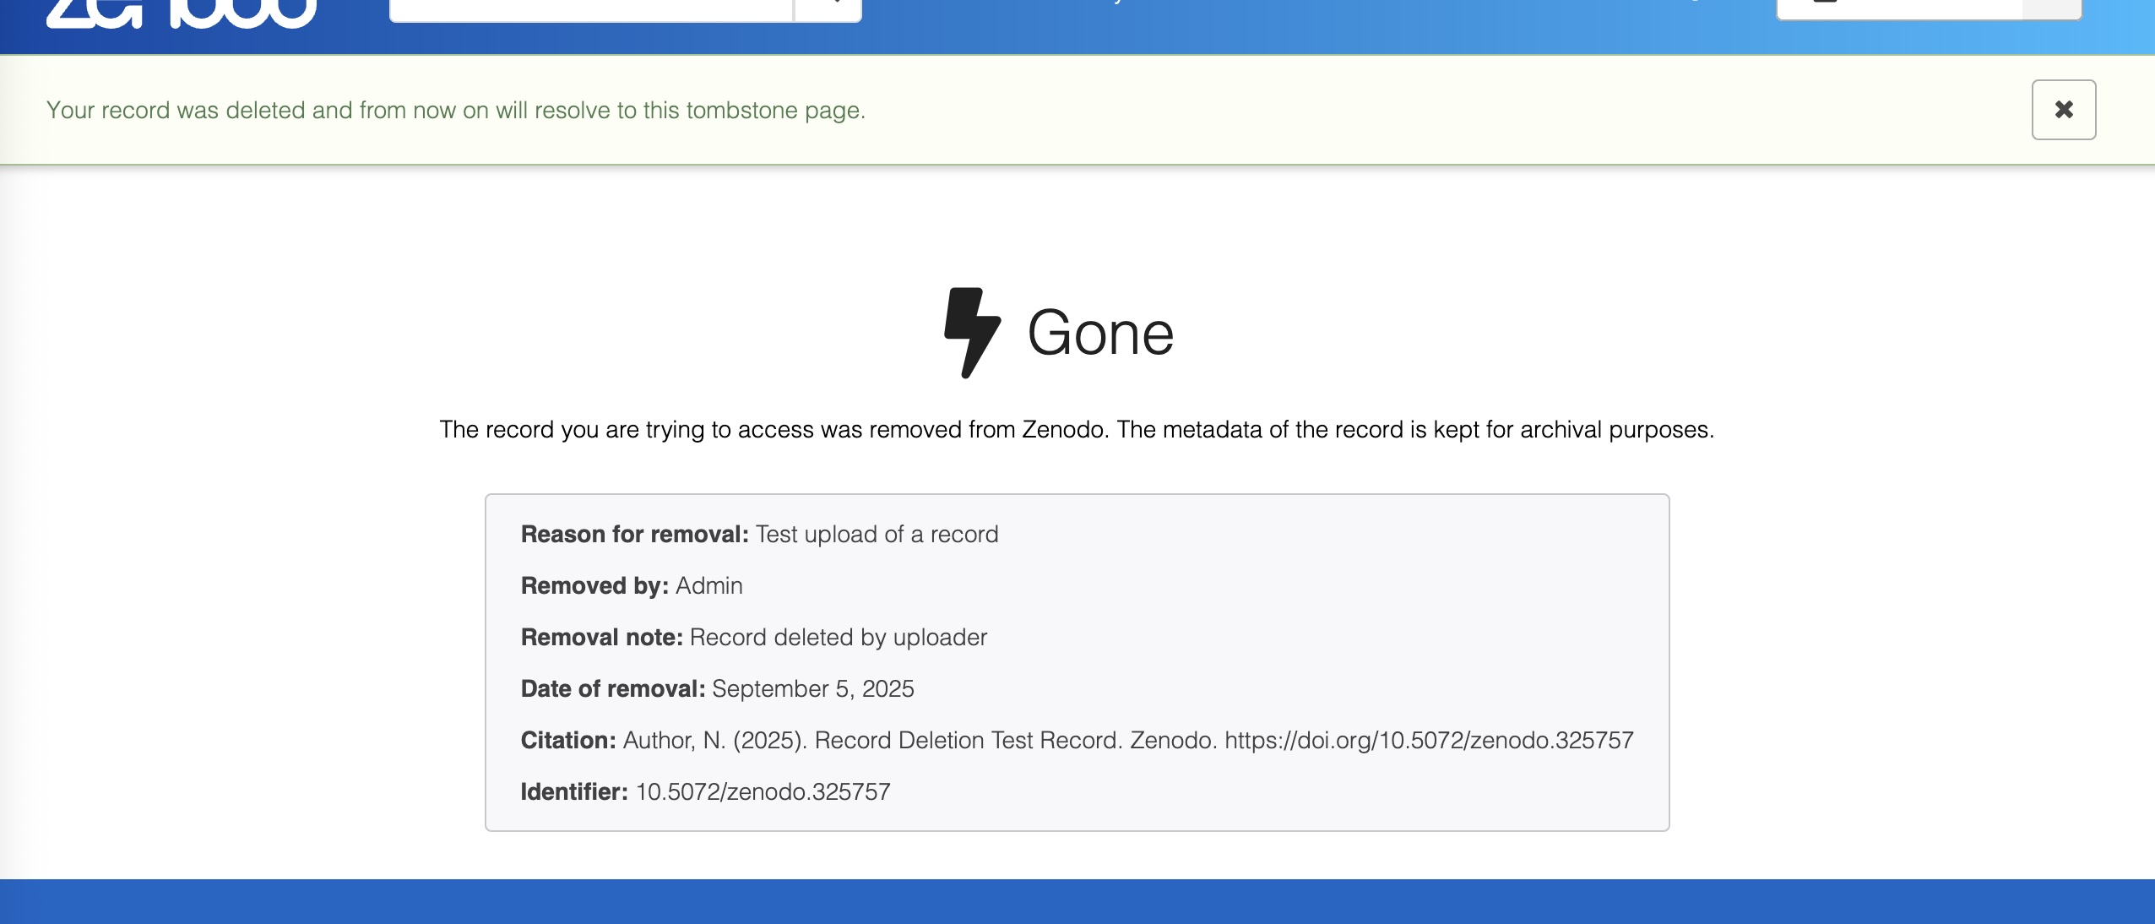Click the "Citation:" label

tap(567, 740)
